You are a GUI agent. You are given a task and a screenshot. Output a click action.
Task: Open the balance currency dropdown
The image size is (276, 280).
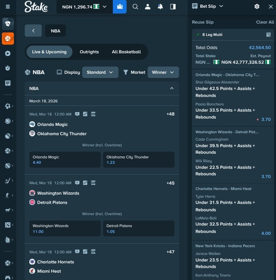point(85,7)
